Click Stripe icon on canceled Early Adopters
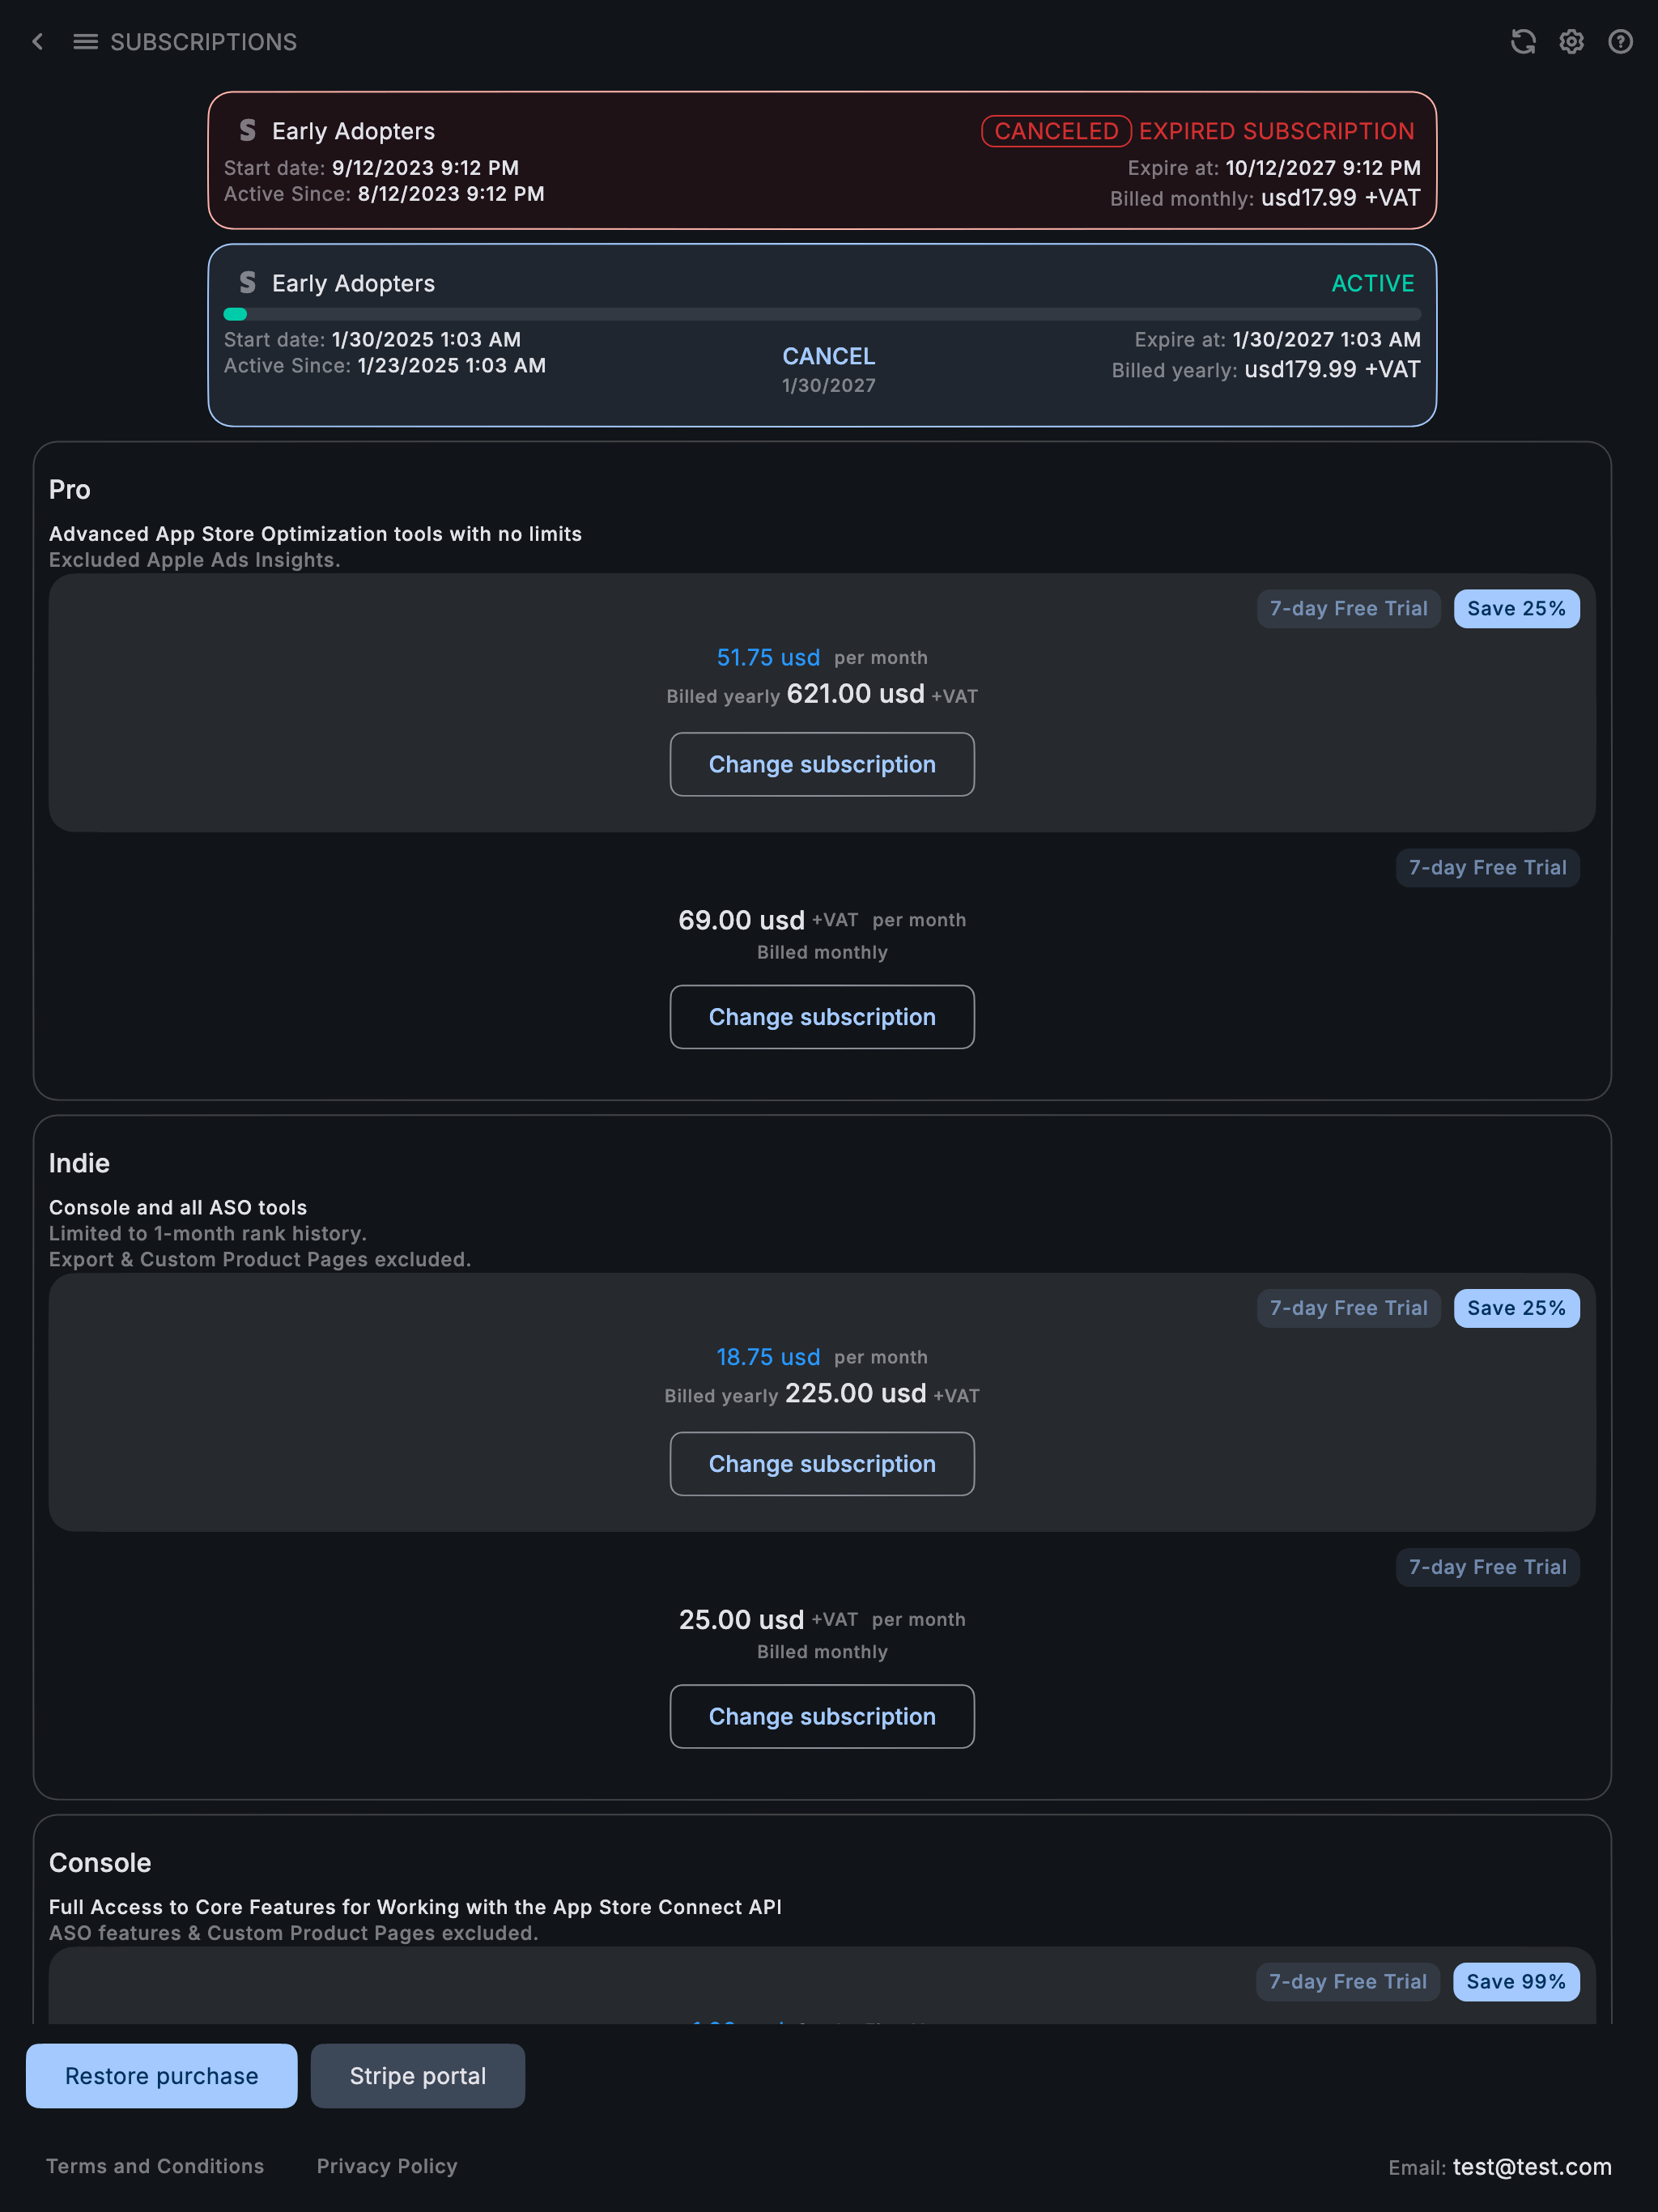Viewport: 1658px width, 2212px height. point(248,131)
